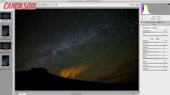Toggle full screen mode icon
Viewport: 170px width, 95px height.
click(138, 5)
